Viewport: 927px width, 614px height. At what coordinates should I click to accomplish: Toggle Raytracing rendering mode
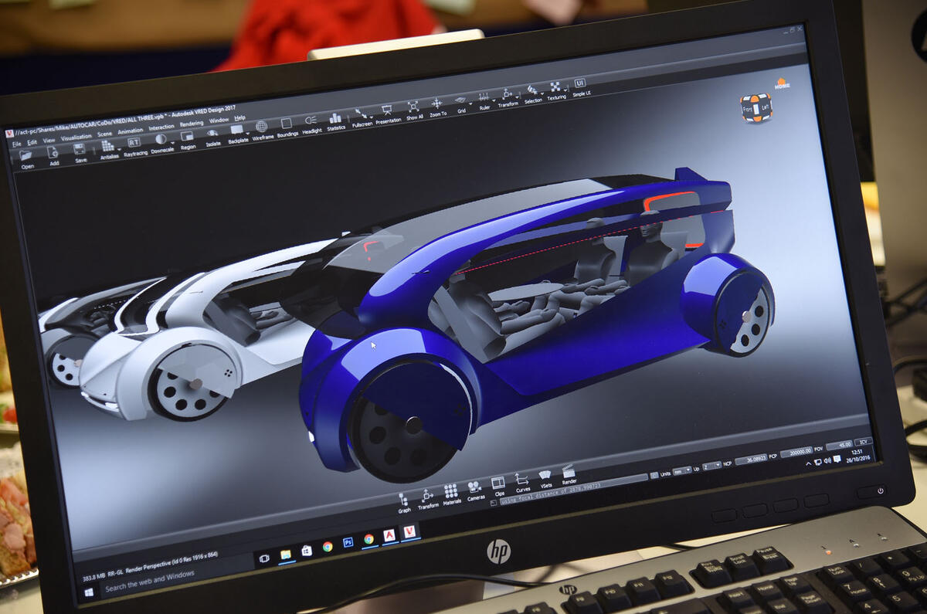click(x=134, y=144)
